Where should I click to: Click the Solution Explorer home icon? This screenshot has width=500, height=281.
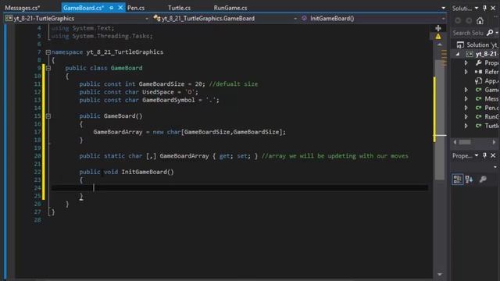(480, 21)
